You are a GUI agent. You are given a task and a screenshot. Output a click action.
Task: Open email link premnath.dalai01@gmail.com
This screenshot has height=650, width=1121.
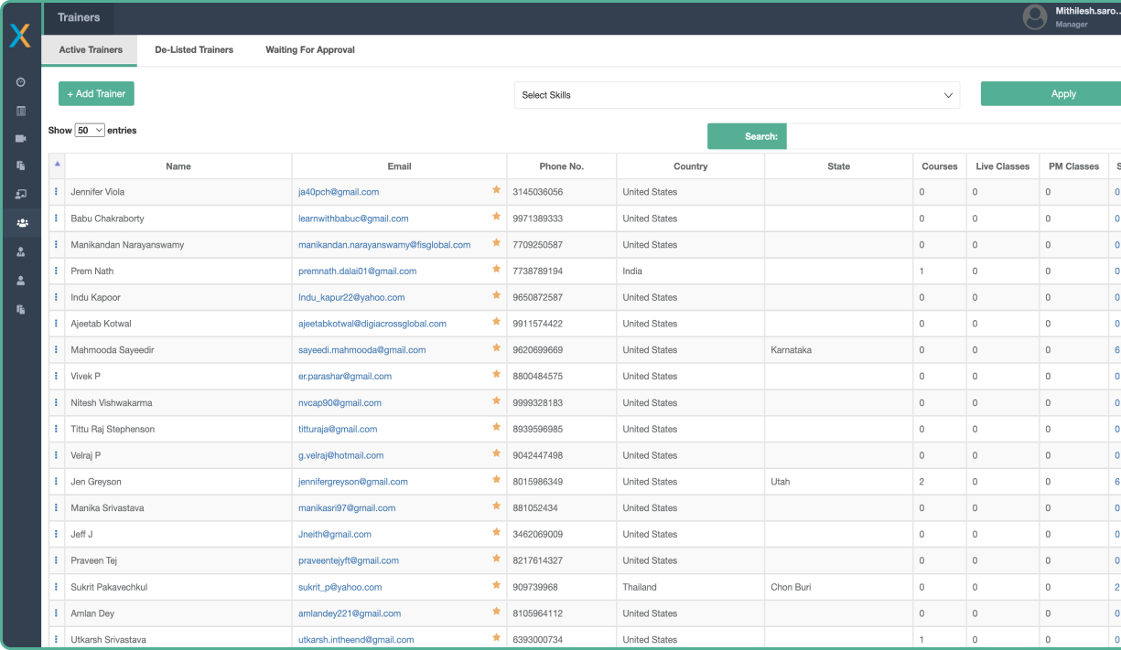tap(357, 272)
